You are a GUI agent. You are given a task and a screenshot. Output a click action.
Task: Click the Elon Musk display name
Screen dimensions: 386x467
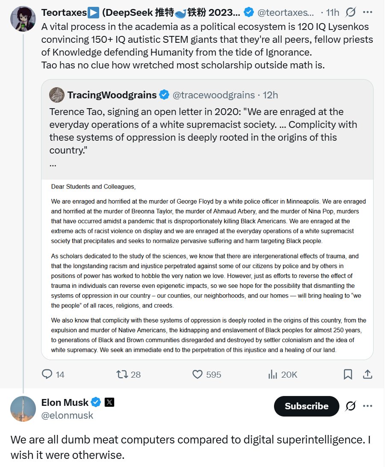click(65, 402)
